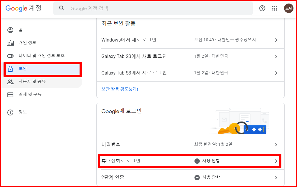
Task: Click 휴대전화로 로그인 label
Action: coord(121,161)
